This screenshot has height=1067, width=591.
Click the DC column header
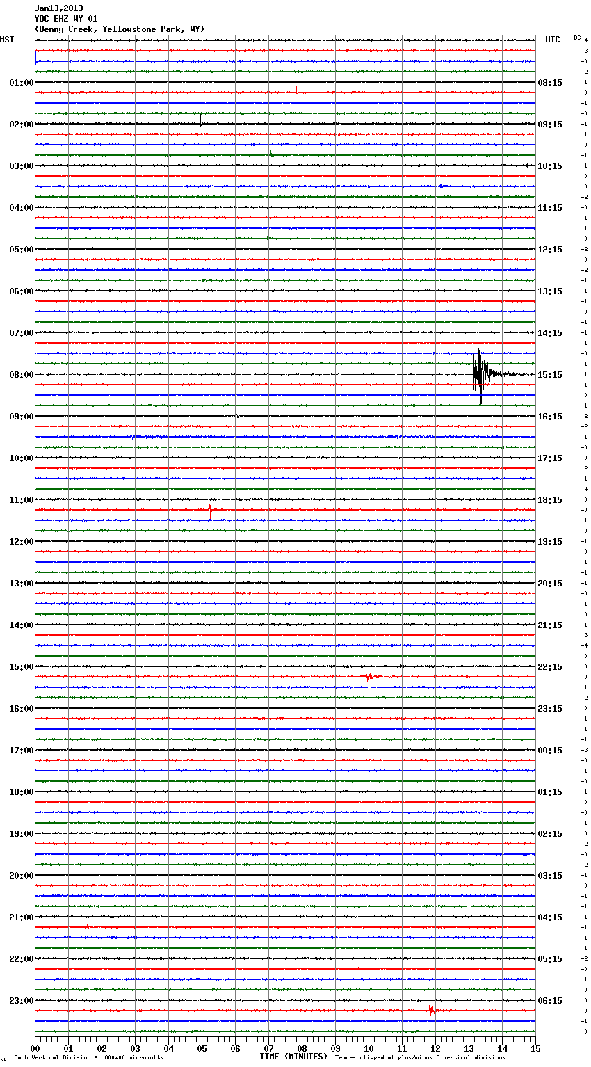[x=577, y=38]
